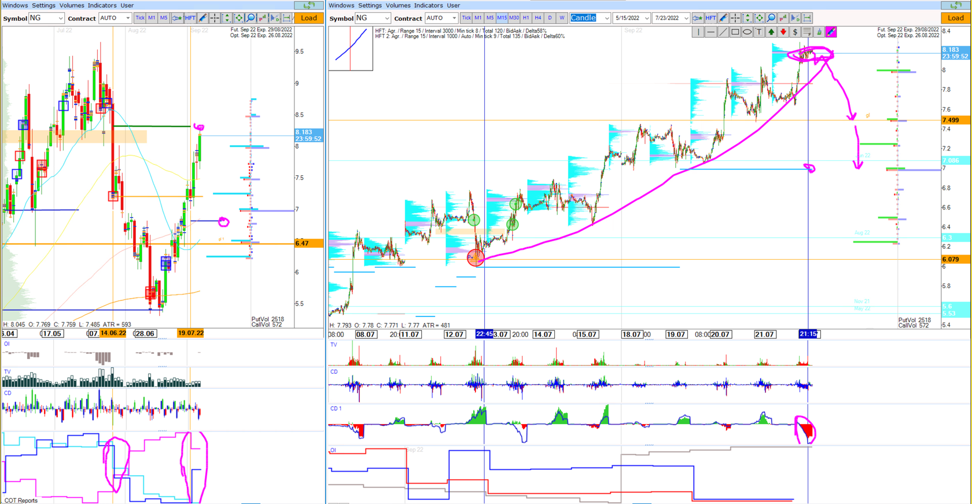Activate magnifier zoom in right chart

tap(772, 18)
